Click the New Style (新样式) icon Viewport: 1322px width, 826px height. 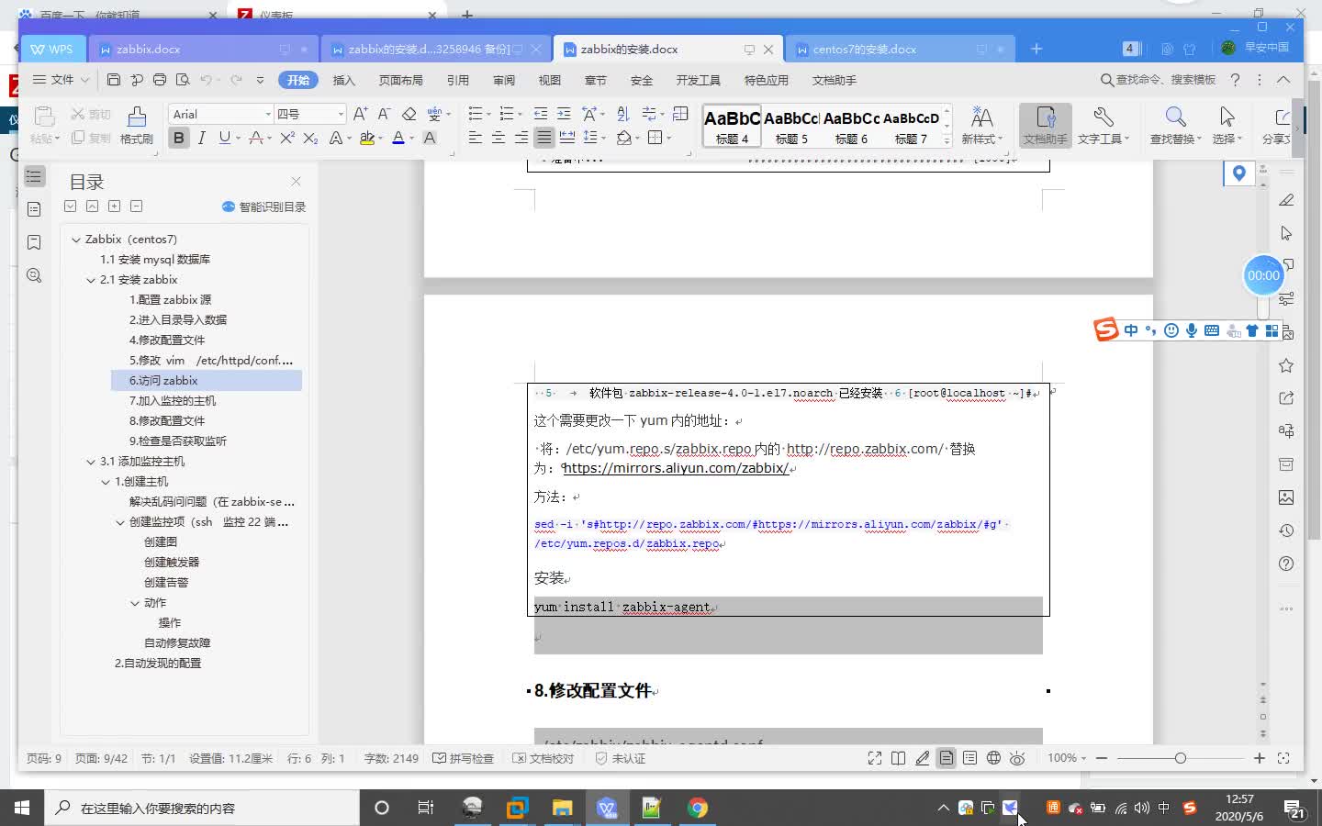[x=981, y=125]
